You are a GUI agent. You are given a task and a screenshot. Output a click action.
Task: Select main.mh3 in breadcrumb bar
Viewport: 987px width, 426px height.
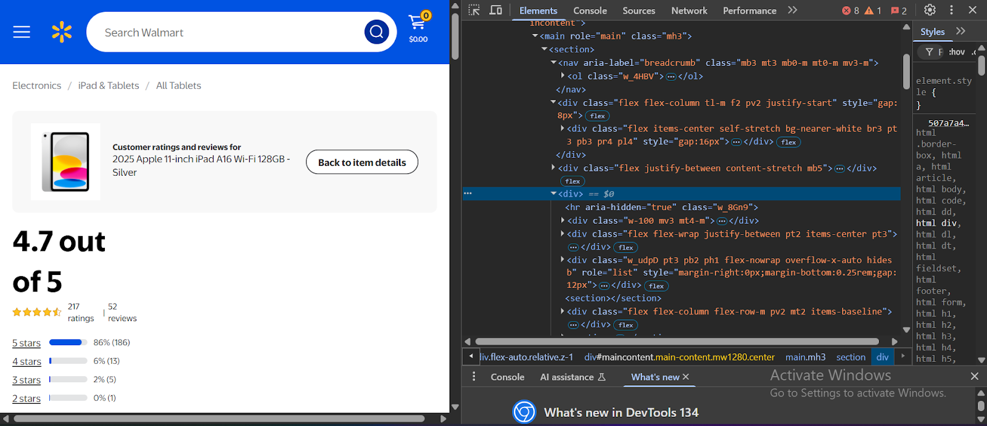click(x=805, y=357)
